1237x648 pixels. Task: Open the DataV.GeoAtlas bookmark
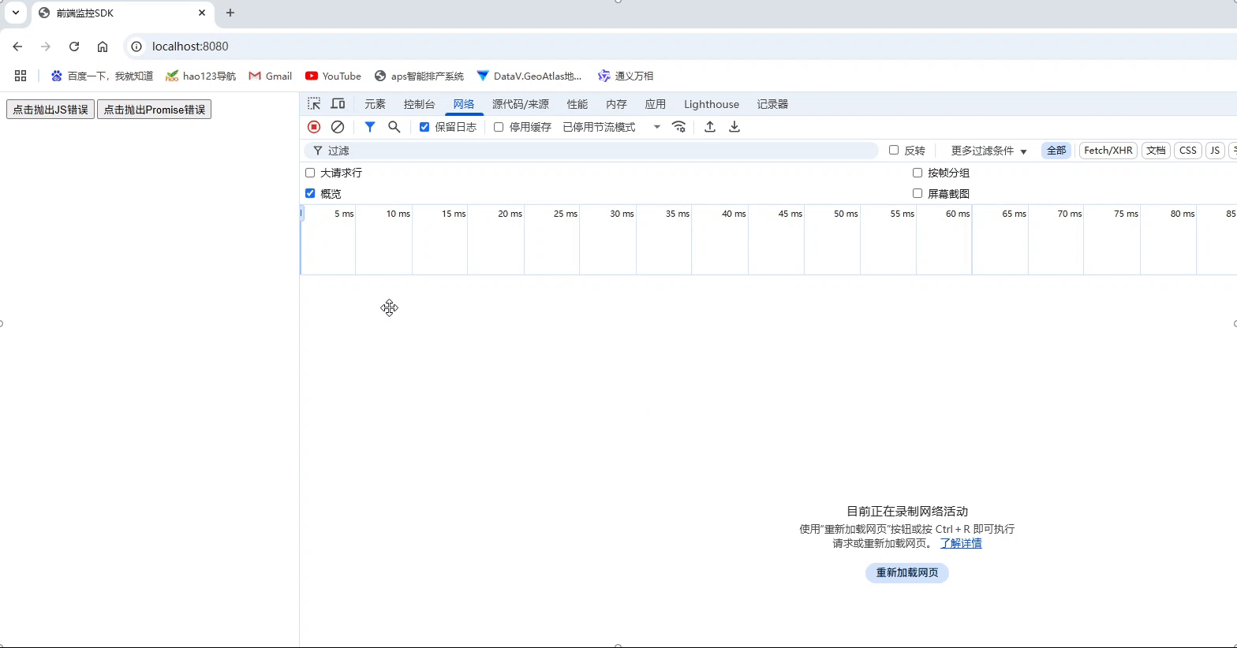[529, 76]
